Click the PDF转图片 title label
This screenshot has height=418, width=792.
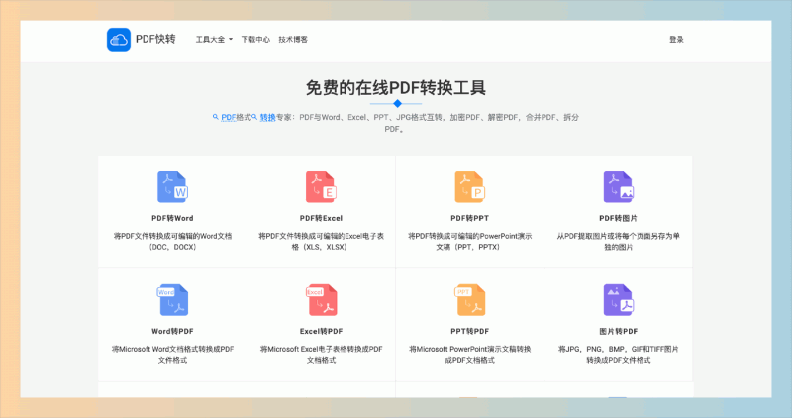[x=618, y=218]
